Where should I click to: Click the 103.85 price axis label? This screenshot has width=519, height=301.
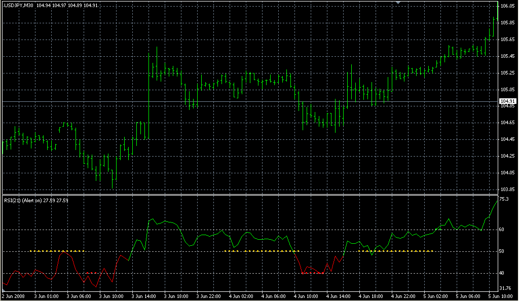pyautogui.click(x=507, y=190)
